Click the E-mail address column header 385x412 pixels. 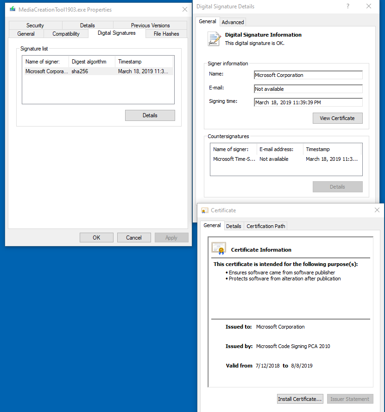(280, 149)
